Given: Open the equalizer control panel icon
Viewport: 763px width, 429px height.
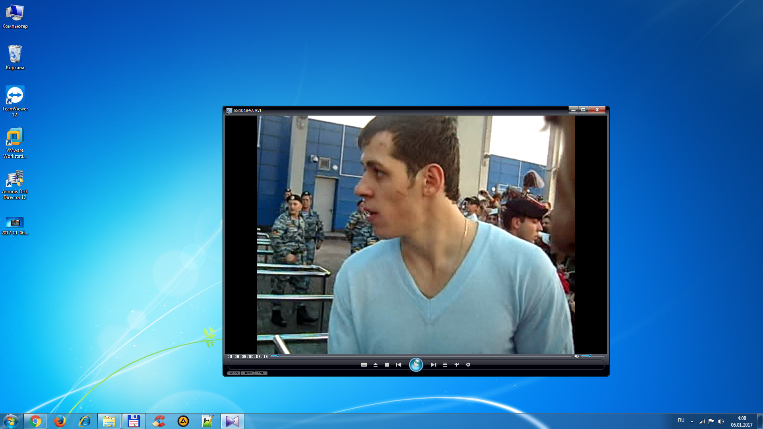Looking at the screenshot, I should click(456, 365).
